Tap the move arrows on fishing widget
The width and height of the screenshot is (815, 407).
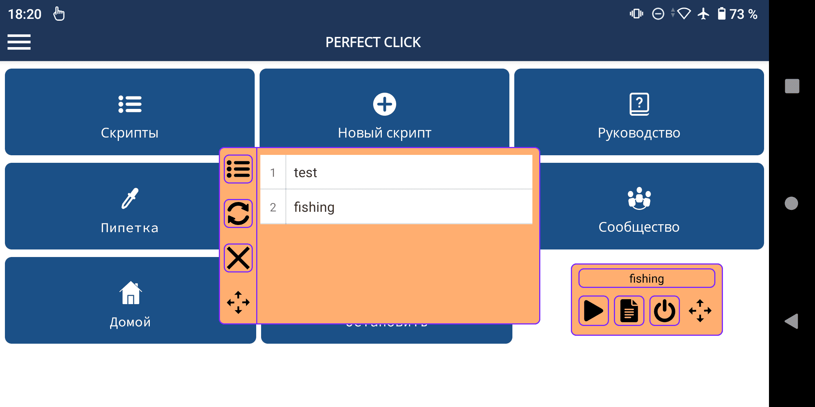point(700,311)
